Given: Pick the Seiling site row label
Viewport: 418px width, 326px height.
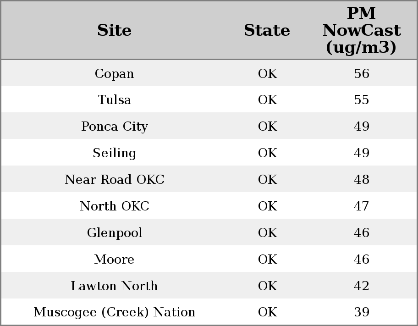Looking at the screenshot, I should click(x=114, y=153).
